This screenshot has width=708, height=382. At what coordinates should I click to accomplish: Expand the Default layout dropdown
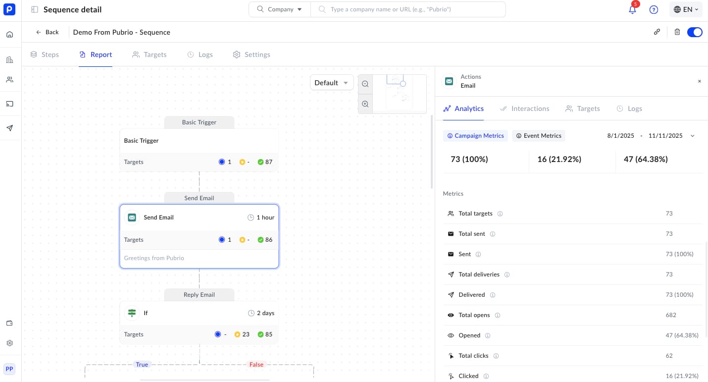point(332,83)
